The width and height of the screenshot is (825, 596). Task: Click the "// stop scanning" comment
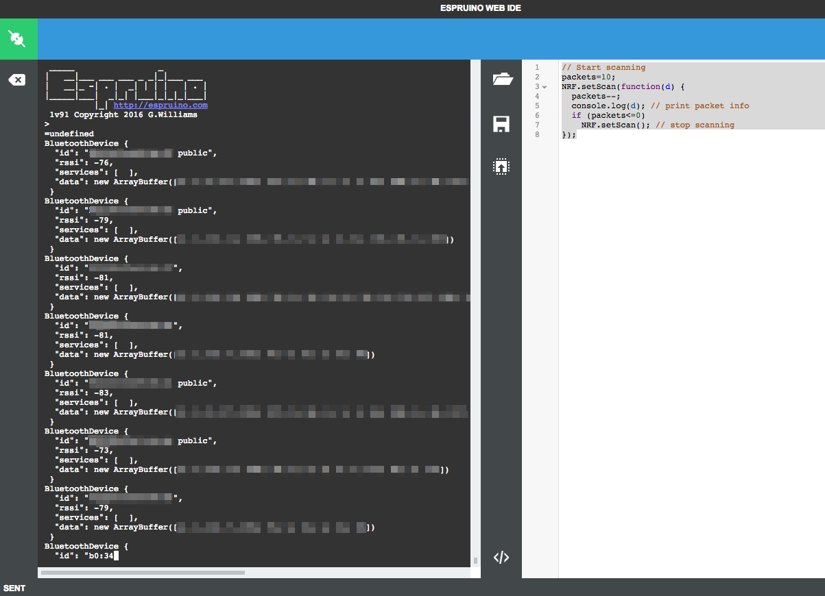pos(695,125)
